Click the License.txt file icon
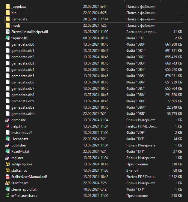Screen dimensions: 188x202 8,139
